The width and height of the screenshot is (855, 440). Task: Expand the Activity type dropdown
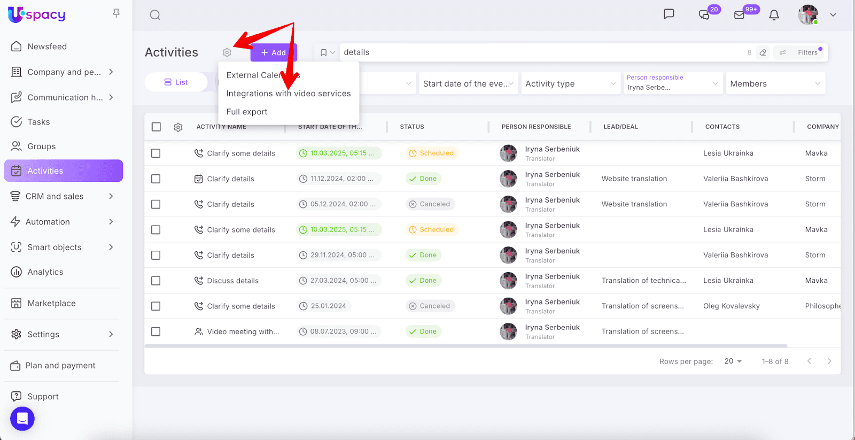(x=570, y=83)
